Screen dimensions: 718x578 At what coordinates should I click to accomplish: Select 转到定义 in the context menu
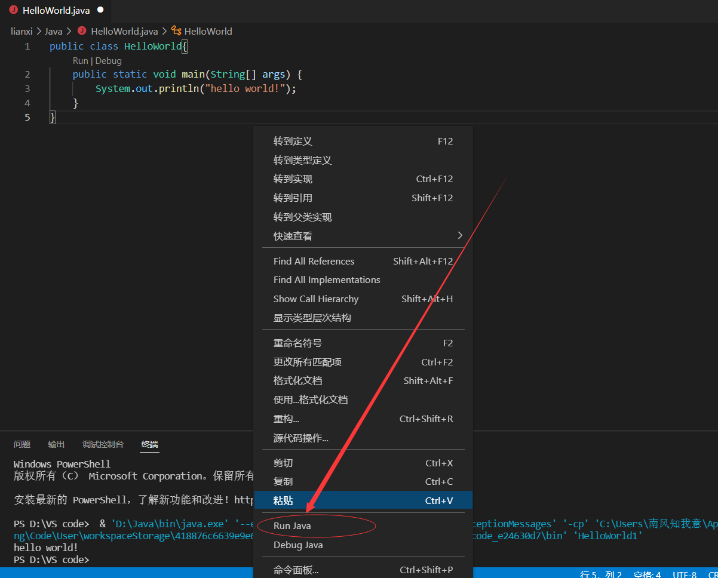coord(293,141)
